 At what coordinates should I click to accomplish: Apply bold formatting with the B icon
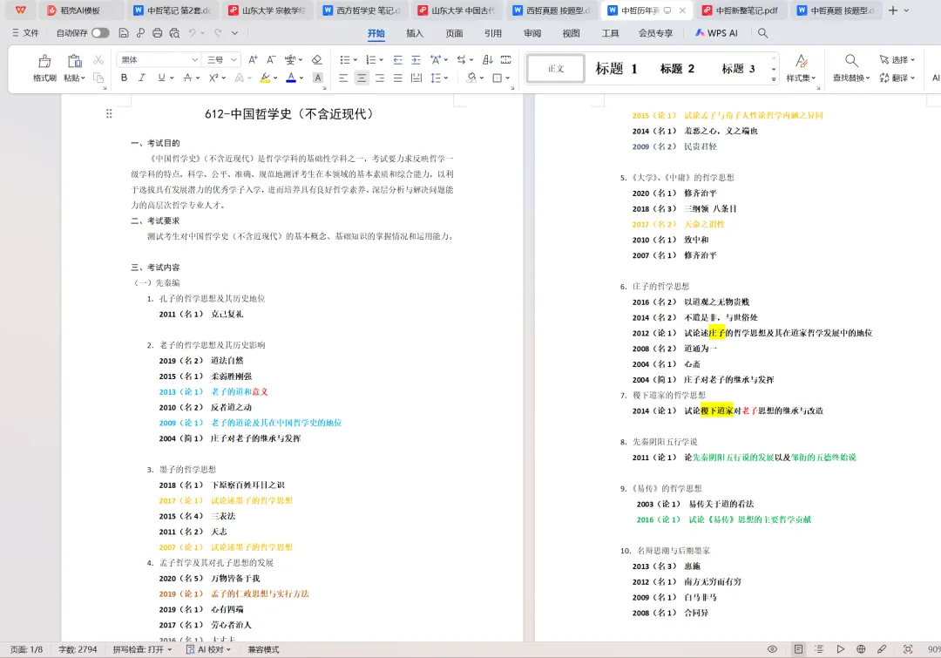click(x=125, y=78)
